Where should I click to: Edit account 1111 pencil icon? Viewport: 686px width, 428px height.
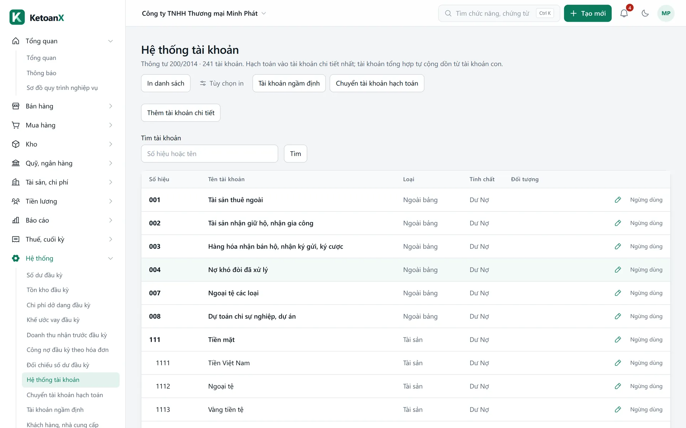tap(618, 363)
